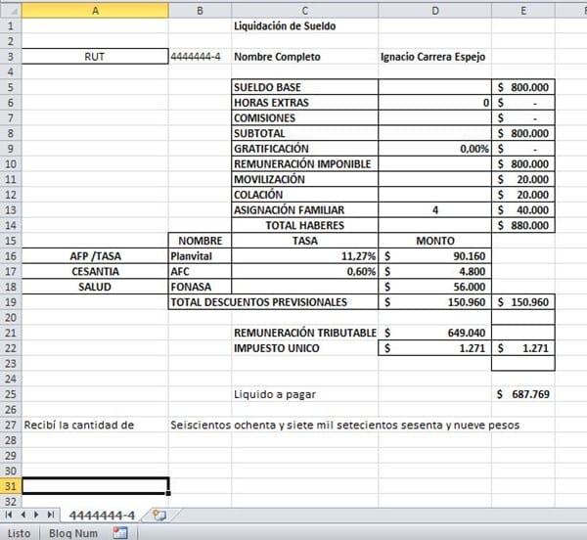This screenshot has width=587, height=540.
Task: Select column C header
Action: tap(304, 11)
